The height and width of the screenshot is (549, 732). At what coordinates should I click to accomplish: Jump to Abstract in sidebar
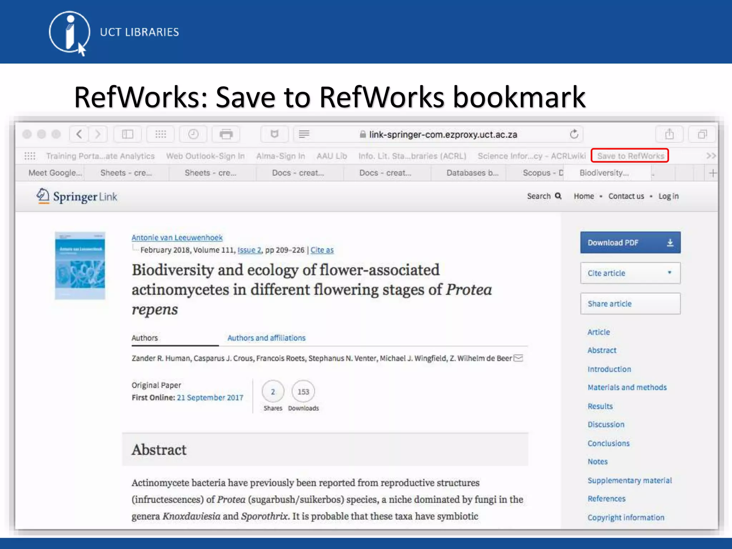pos(602,350)
